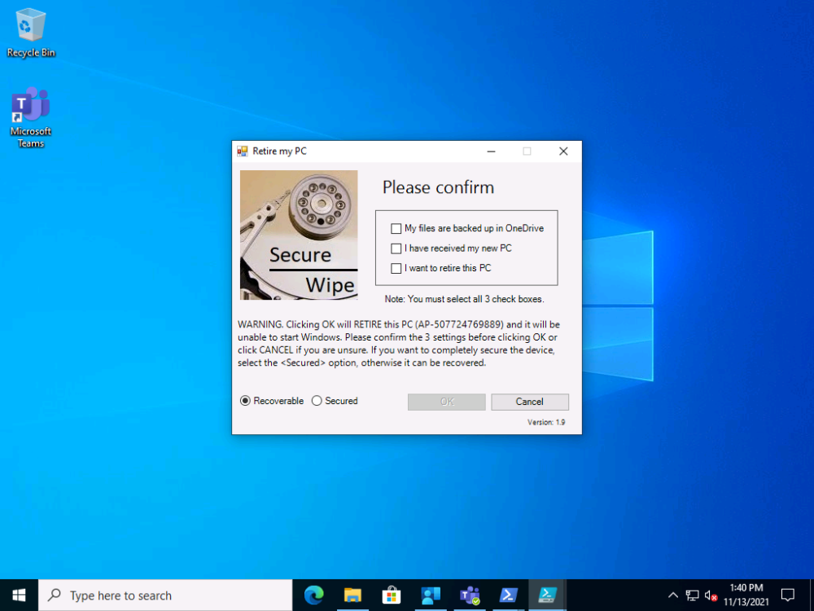Screen dimensions: 814x611
Task: Click the Retire my PC title icon
Action: [x=243, y=152]
